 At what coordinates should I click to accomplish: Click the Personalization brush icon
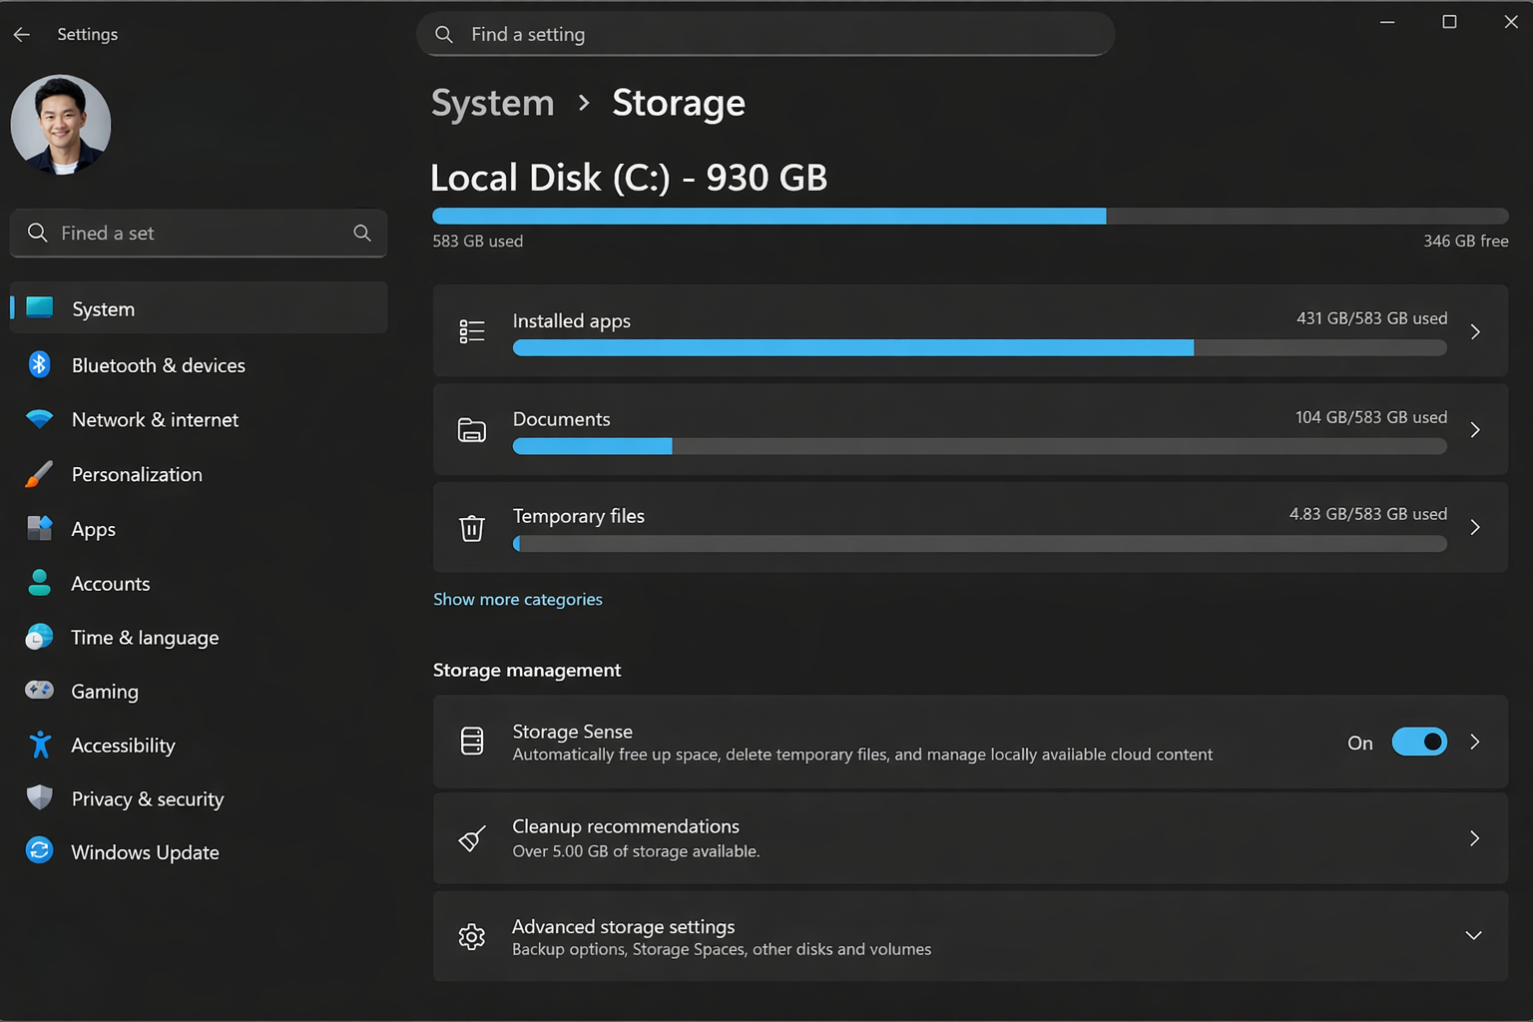tap(38, 474)
